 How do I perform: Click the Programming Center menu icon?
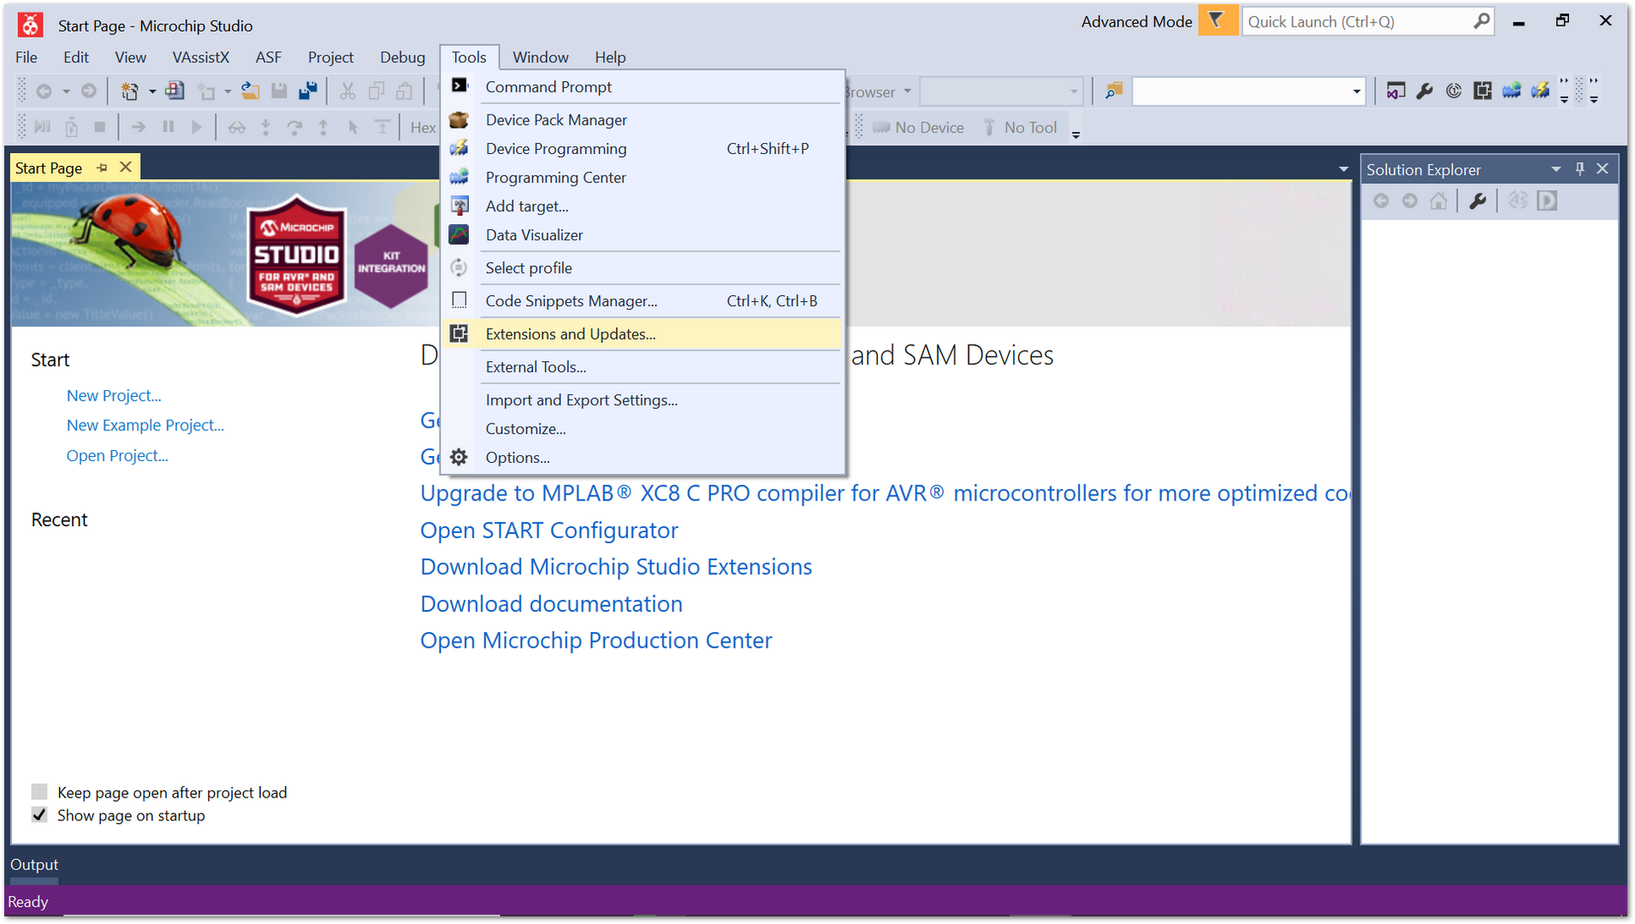click(459, 177)
